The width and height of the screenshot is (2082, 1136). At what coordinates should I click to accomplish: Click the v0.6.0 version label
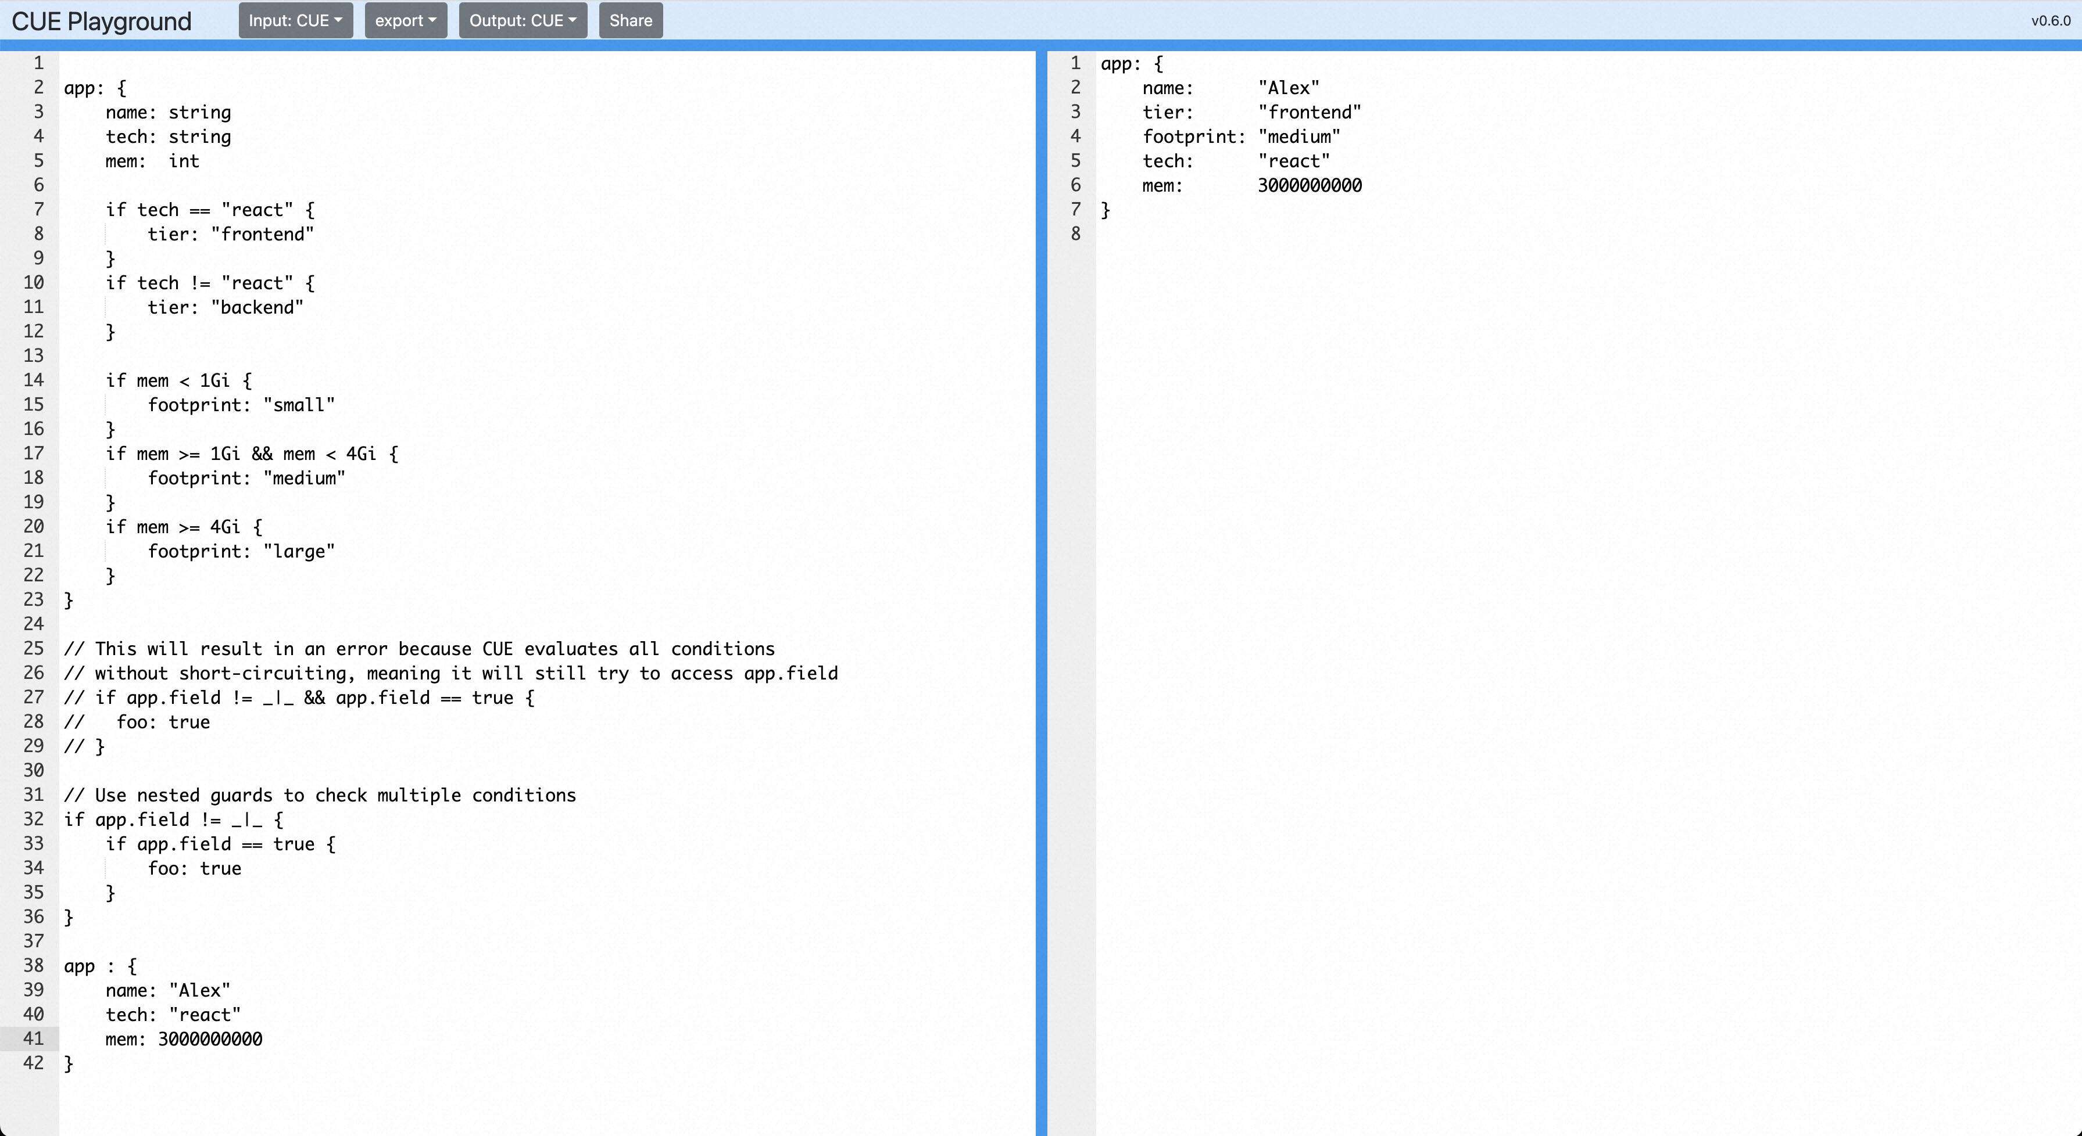click(2051, 21)
